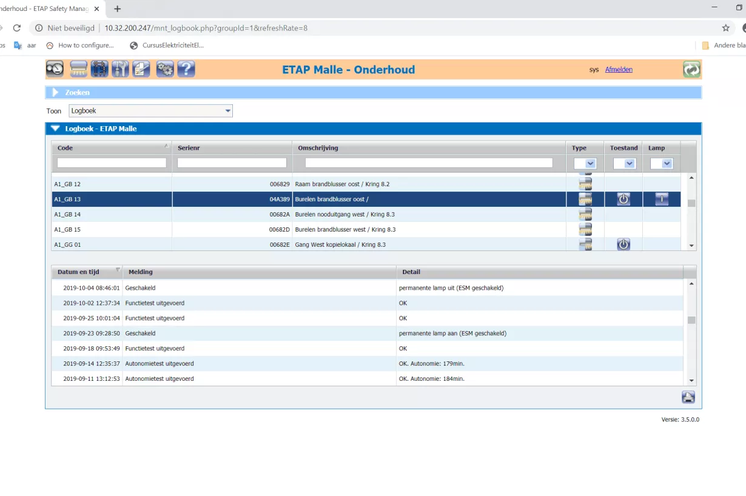Open the luminaires overview toolbar icon
The height and width of the screenshot is (496, 746).
79,69
